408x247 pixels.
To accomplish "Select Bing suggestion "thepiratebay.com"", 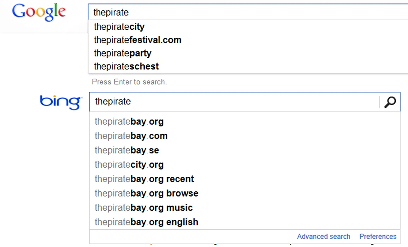I will [x=131, y=136].
